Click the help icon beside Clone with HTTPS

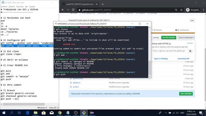tap(170, 44)
